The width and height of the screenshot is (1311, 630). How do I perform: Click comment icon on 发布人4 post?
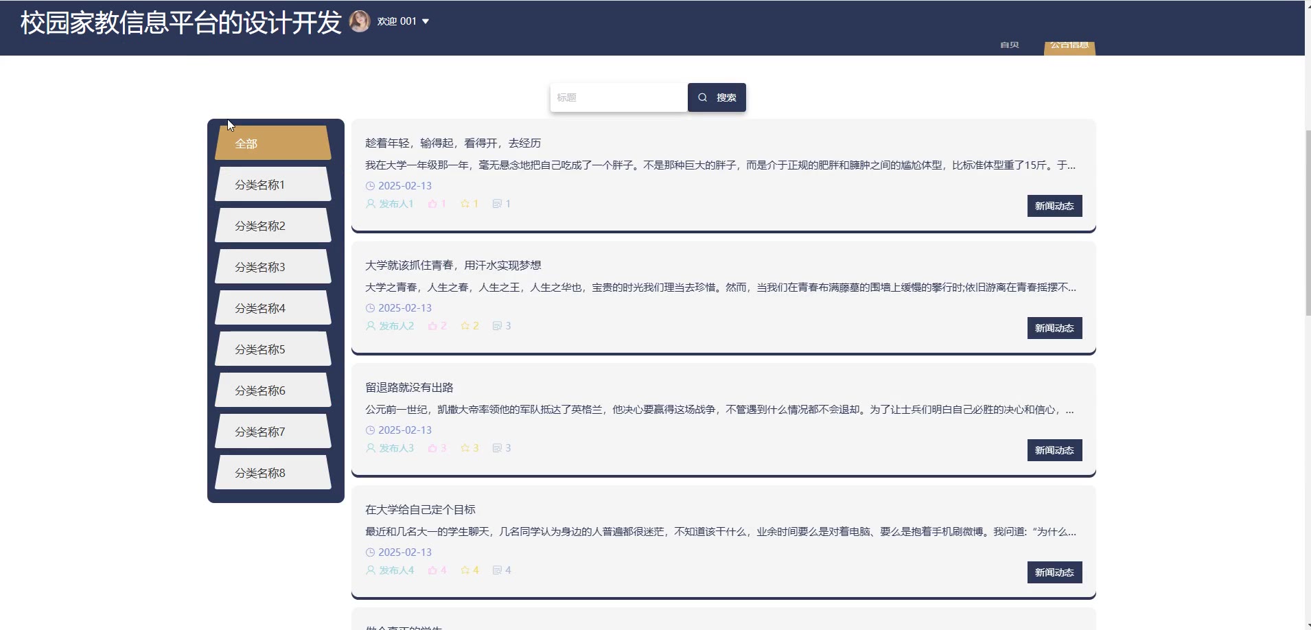[x=497, y=570]
